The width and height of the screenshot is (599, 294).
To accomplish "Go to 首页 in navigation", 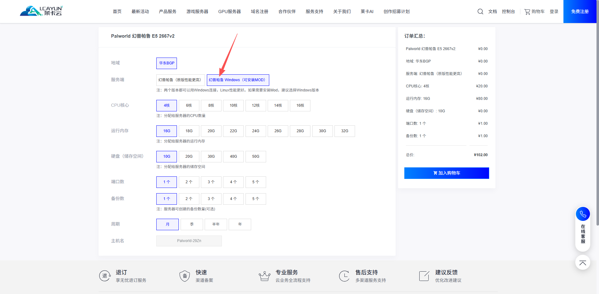I will click(x=117, y=12).
